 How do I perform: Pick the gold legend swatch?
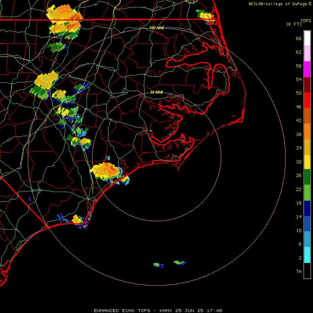307,147
